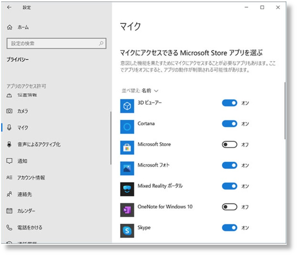Select カメラ in the sidebar
Screen dimensions: 297x255
pos(56,111)
